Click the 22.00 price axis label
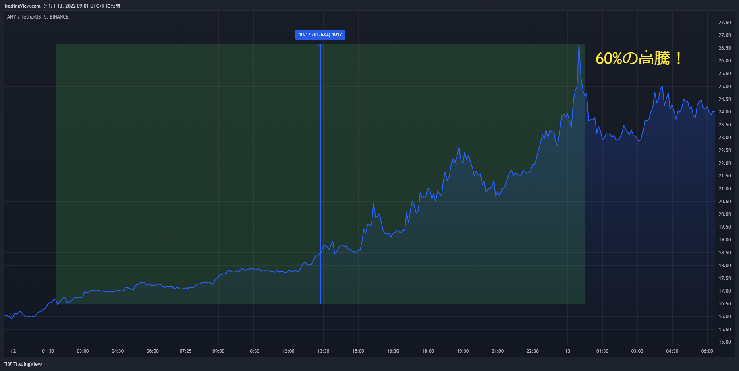Viewport: 739px width, 371px height. [724, 163]
